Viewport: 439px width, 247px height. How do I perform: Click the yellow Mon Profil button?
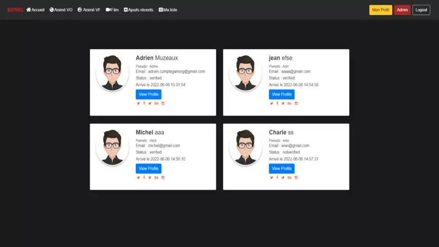pos(381,10)
